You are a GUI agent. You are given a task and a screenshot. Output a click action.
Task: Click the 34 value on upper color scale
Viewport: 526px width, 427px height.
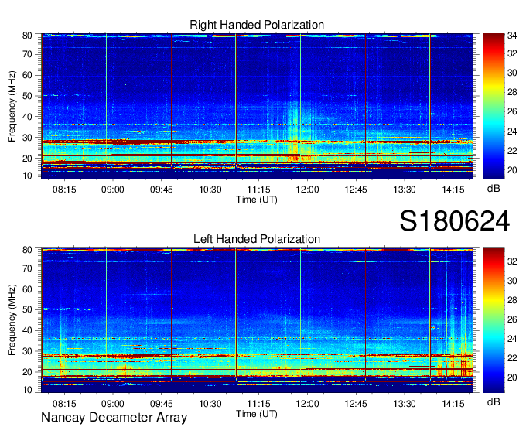pyautogui.click(x=512, y=36)
